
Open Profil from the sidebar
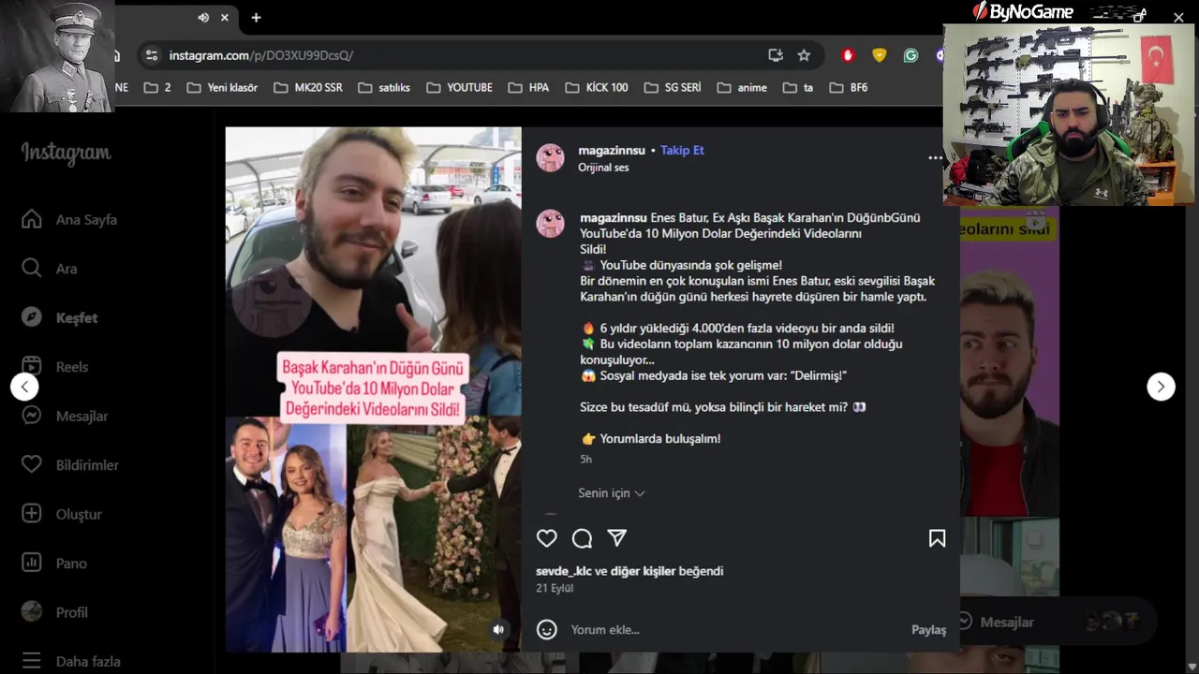coord(54,612)
